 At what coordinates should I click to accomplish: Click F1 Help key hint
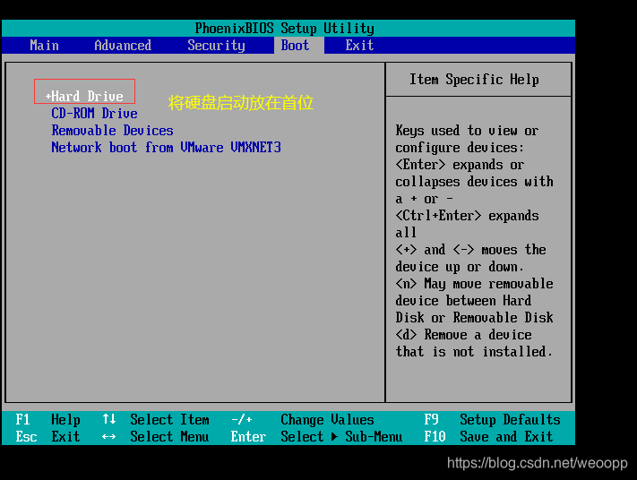tap(48, 419)
